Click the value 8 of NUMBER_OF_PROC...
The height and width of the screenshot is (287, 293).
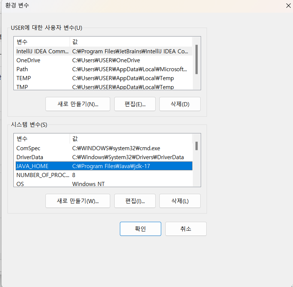[x=74, y=175]
